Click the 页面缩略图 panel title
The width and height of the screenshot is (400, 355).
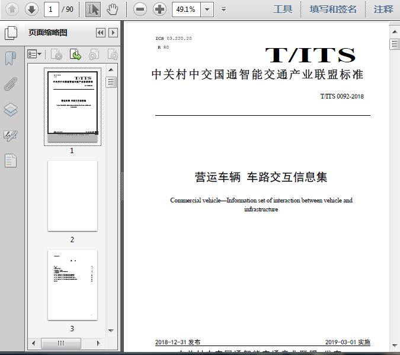point(48,33)
